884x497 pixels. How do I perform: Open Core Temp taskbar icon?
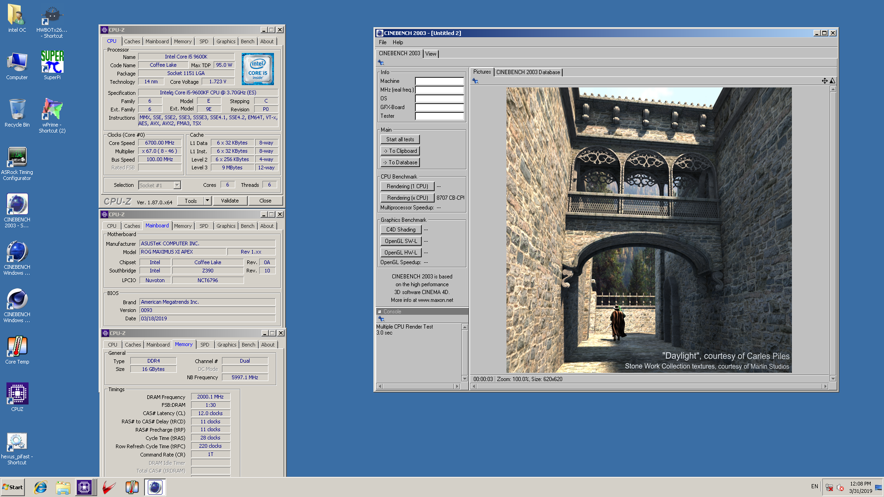tap(132, 487)
